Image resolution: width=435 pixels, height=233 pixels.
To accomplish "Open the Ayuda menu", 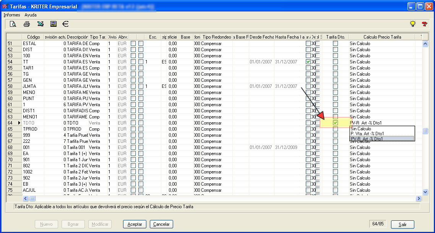I will point(31,15).
